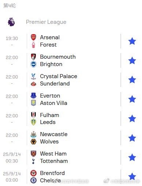This screenshot has height=186, width=142.
Task: Click the 第4轮 round label
Action: (10, 6)
